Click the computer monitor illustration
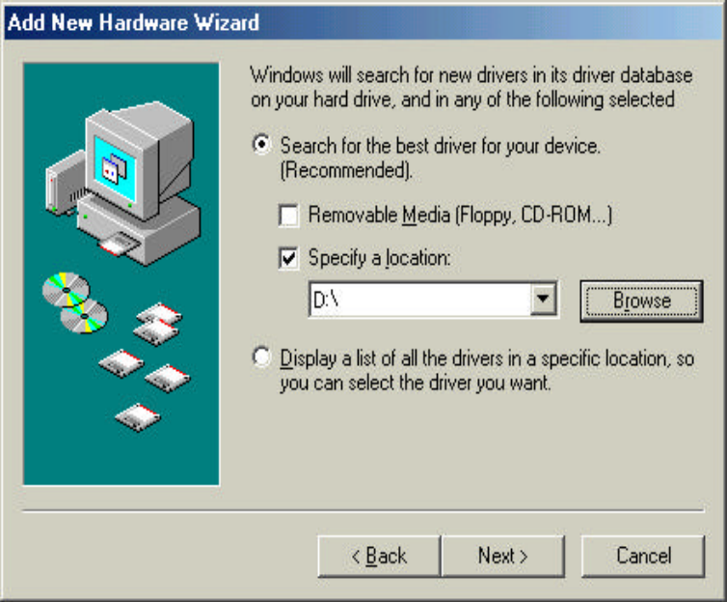Viewport: 727px width, 602px height. click(139, 160)
